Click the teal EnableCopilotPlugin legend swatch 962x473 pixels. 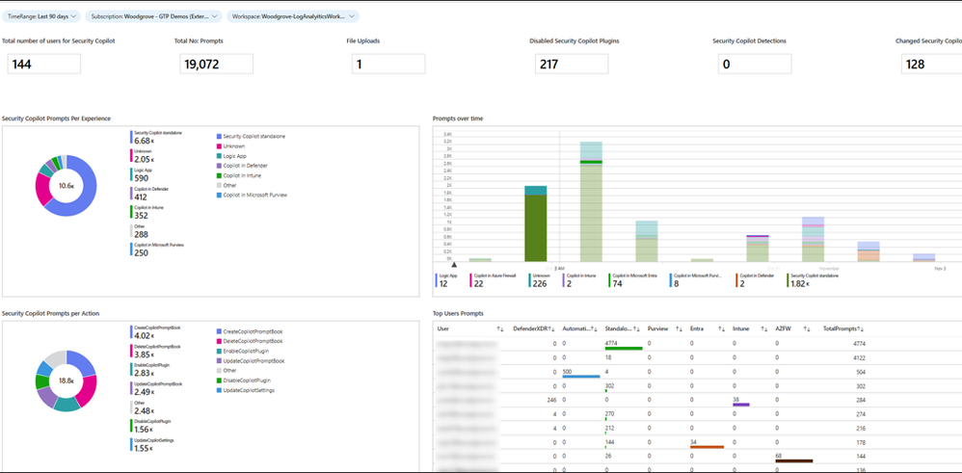[219, 351]
